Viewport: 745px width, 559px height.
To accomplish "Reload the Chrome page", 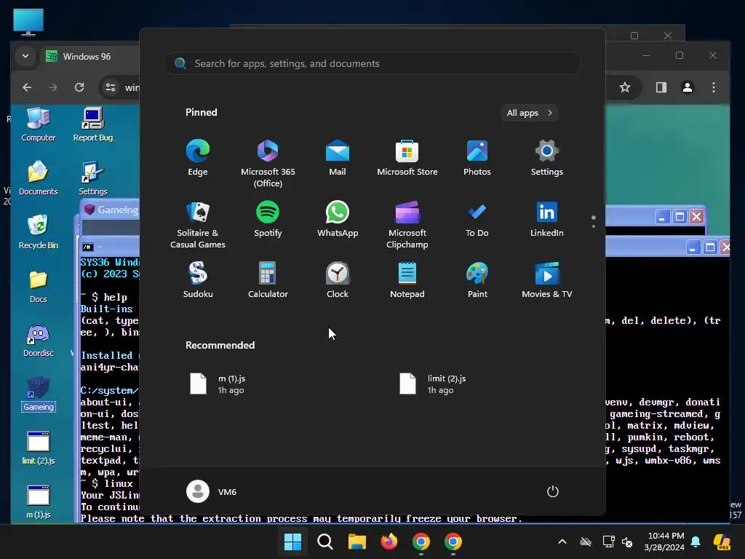I will (79, 87).
